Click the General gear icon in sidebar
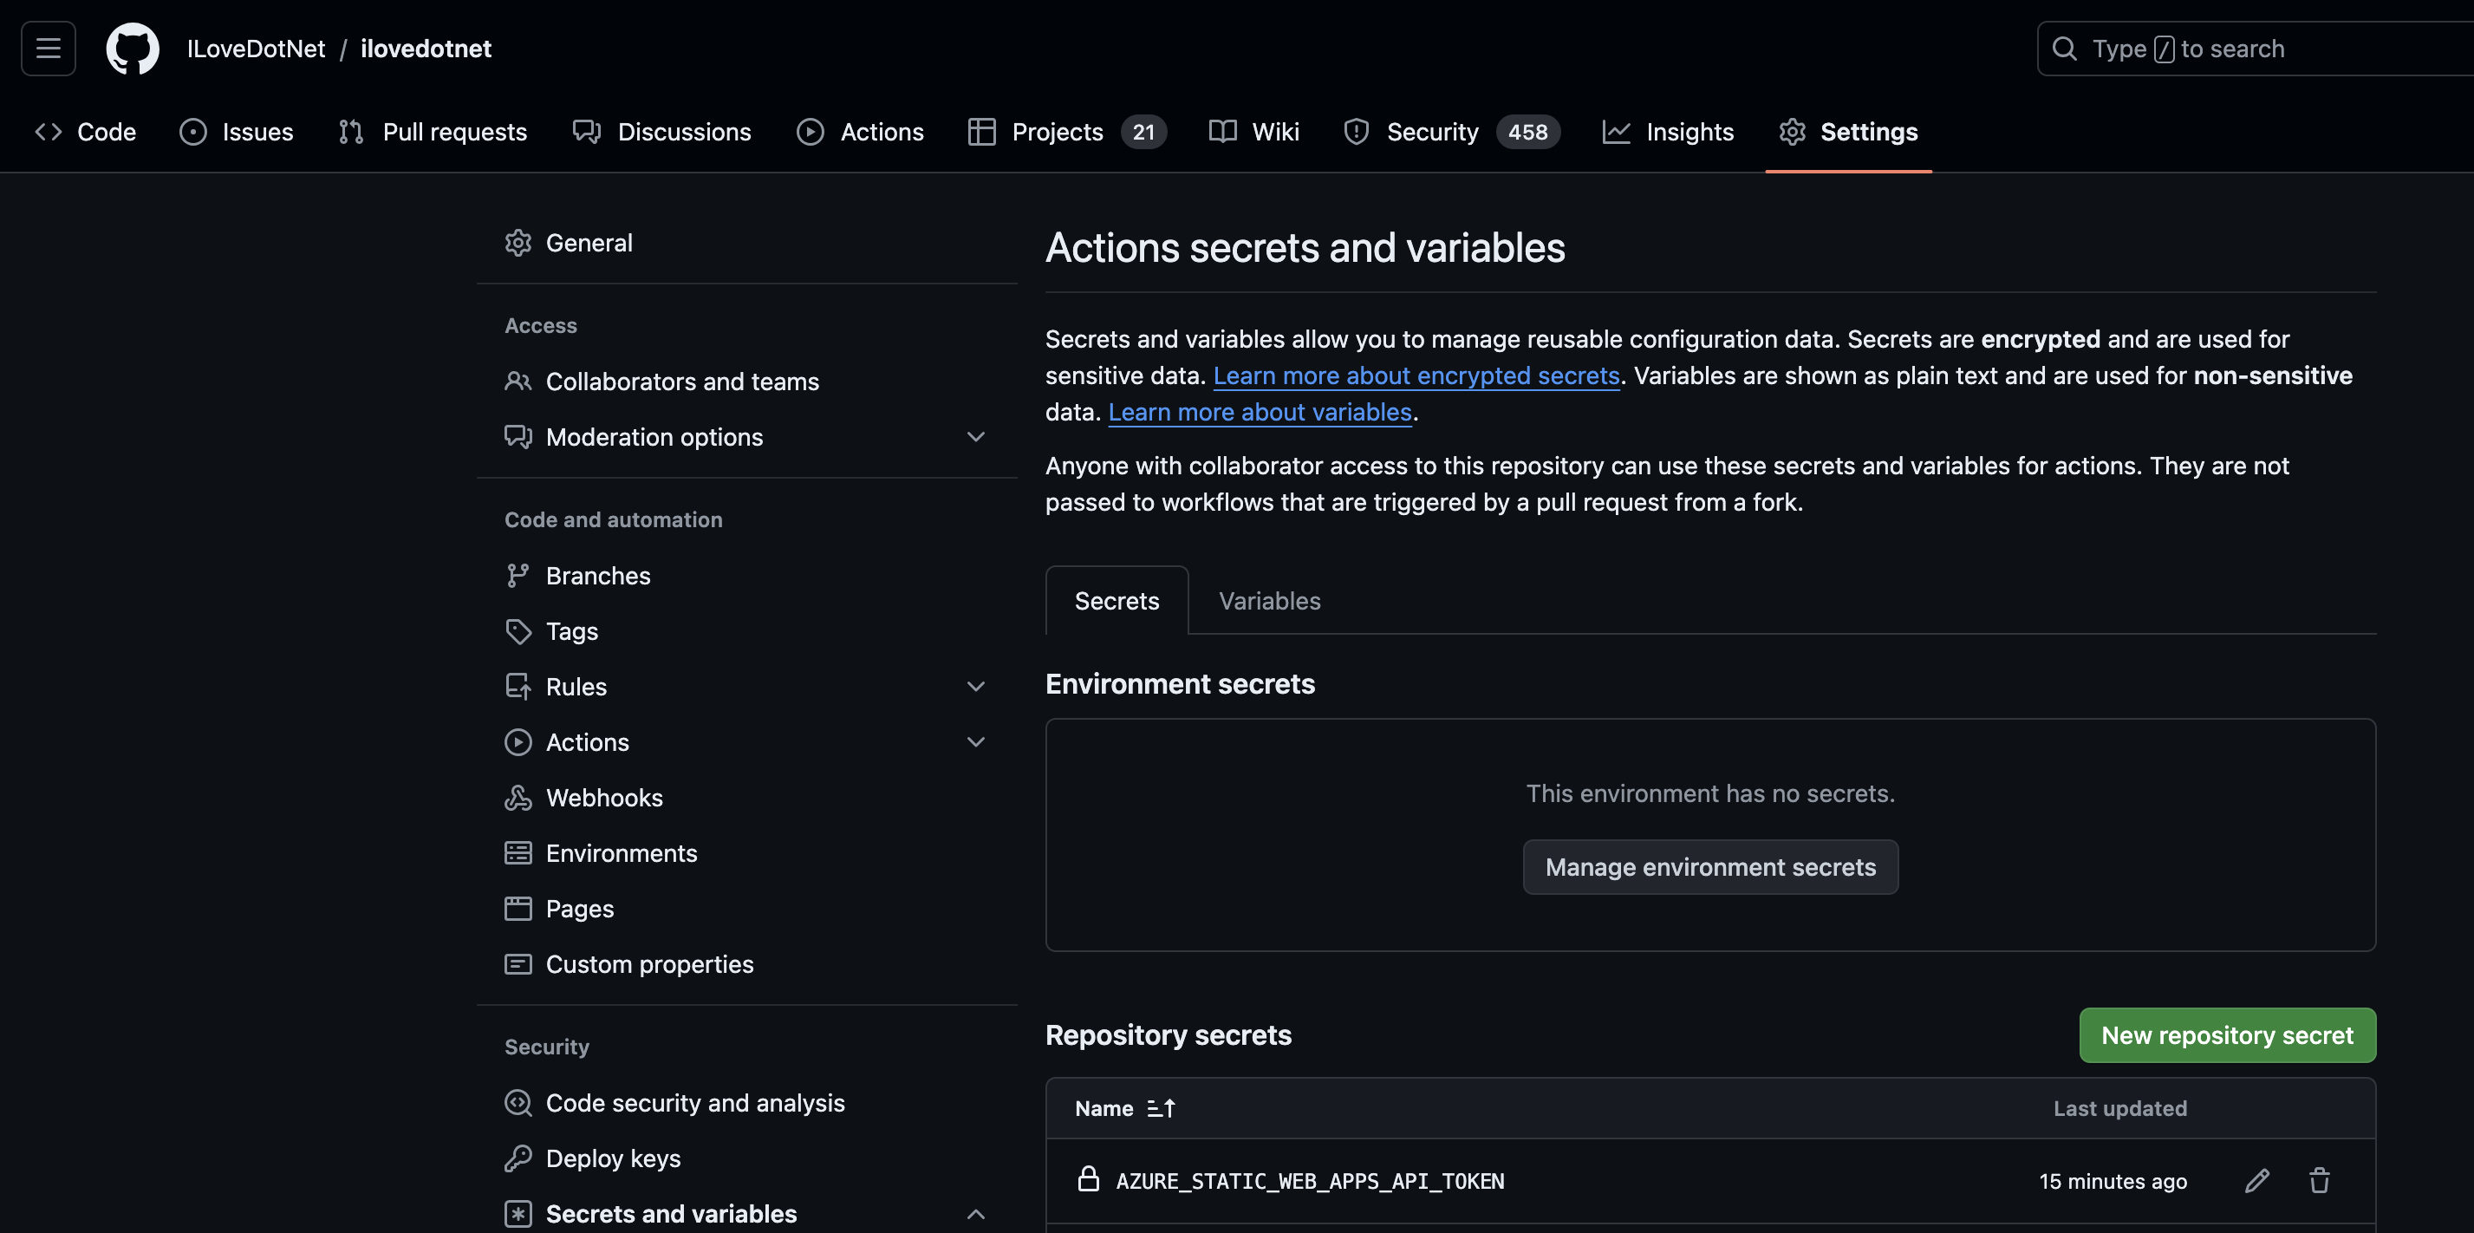 (x=518, y=243)
